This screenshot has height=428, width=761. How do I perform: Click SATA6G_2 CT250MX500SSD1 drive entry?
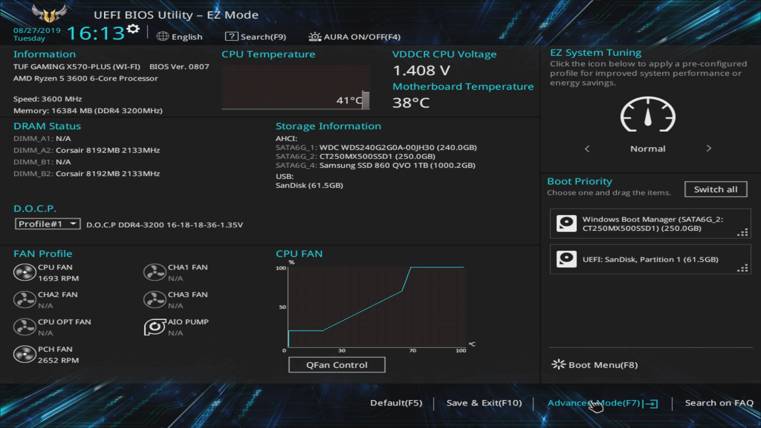[356, 157]
